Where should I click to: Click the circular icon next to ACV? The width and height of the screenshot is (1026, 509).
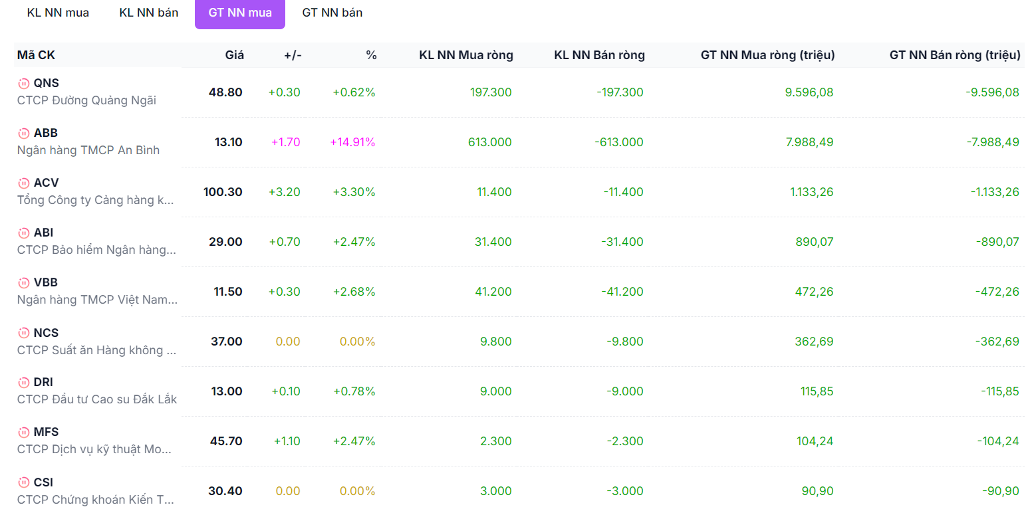pos(23,183)
